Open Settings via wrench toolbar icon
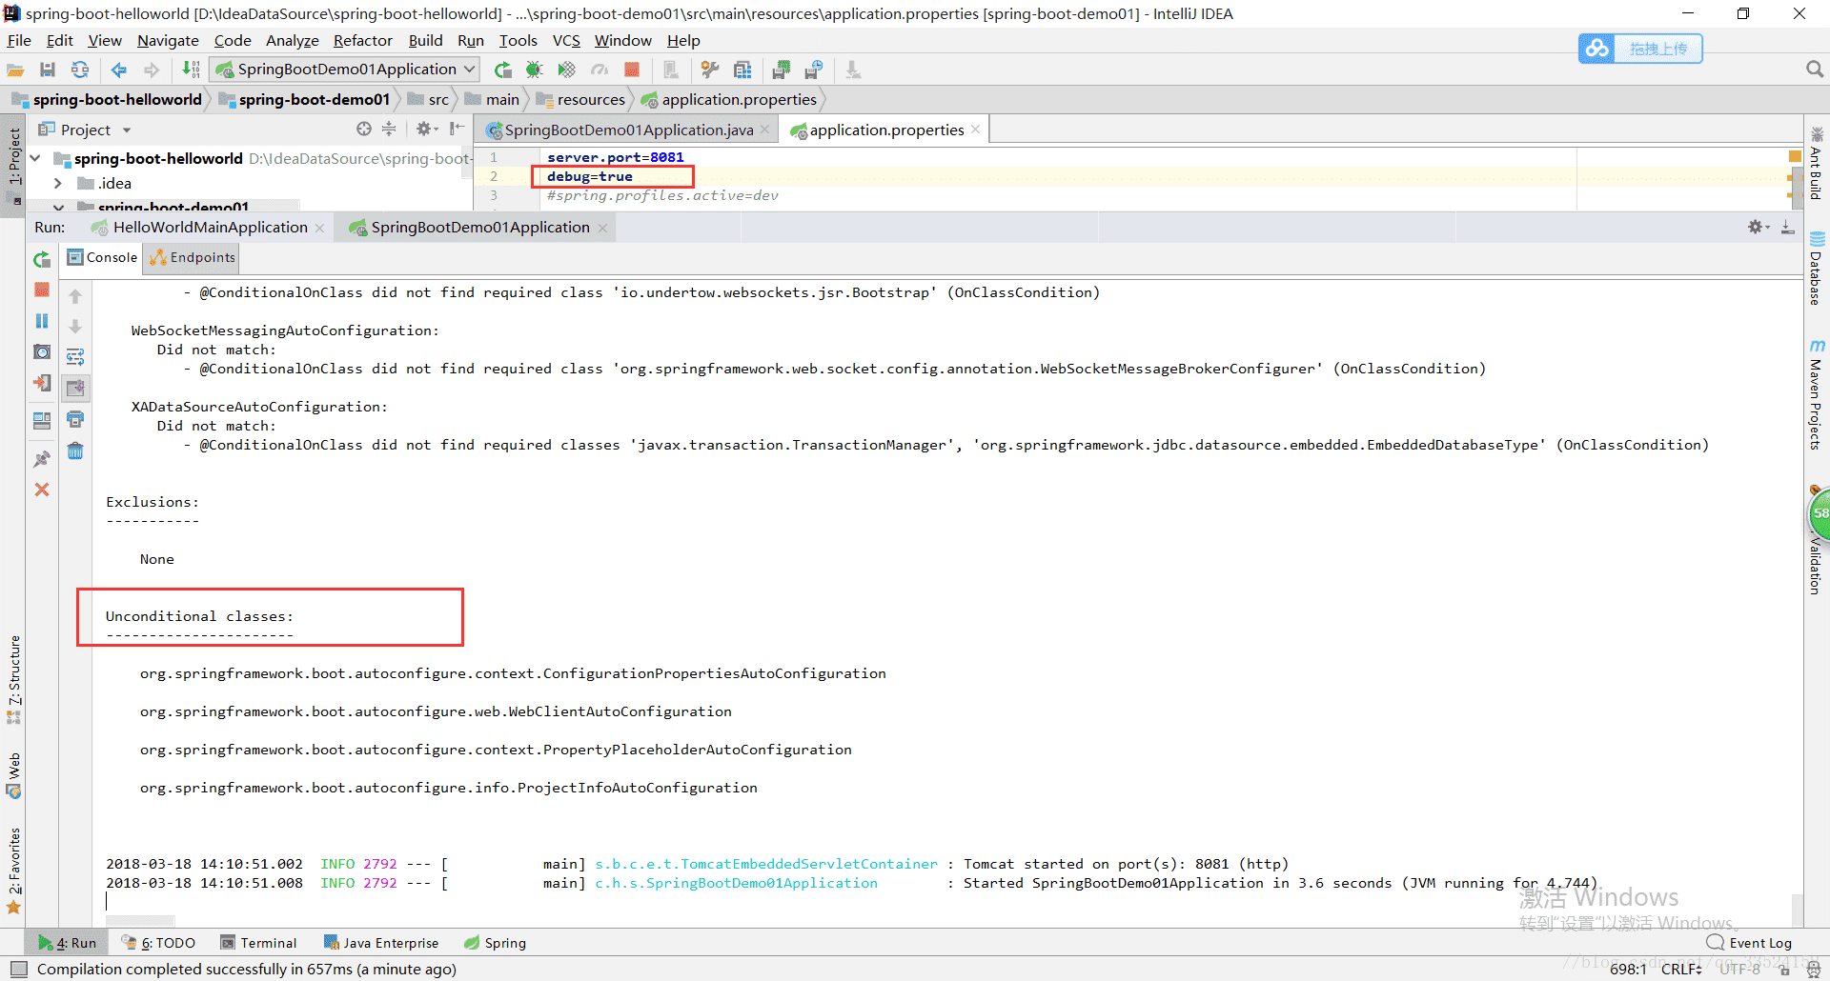 click(x=710, y=70)
